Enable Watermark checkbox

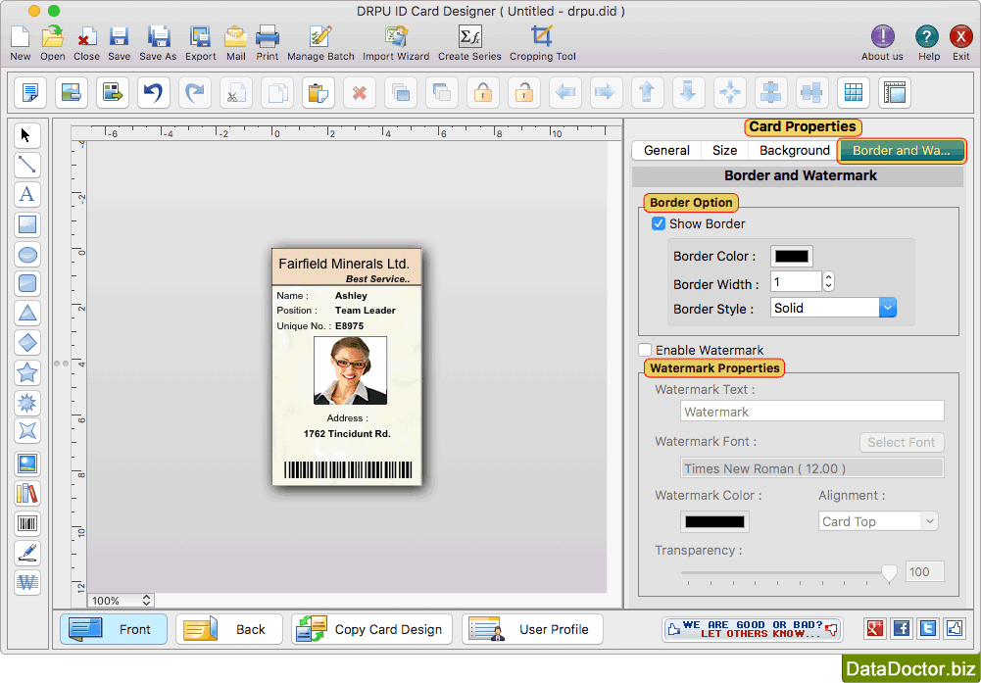point(645,350)
